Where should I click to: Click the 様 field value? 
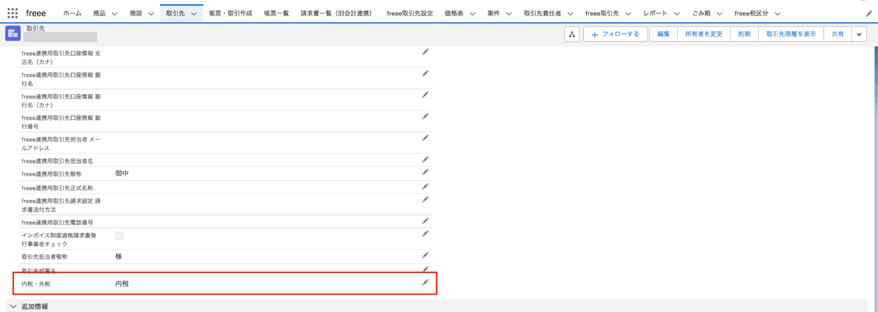[119, 257]
